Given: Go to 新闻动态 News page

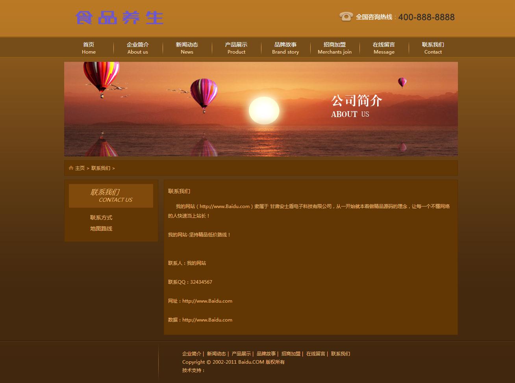Looking at the screenshot, I should pos(187,48).
